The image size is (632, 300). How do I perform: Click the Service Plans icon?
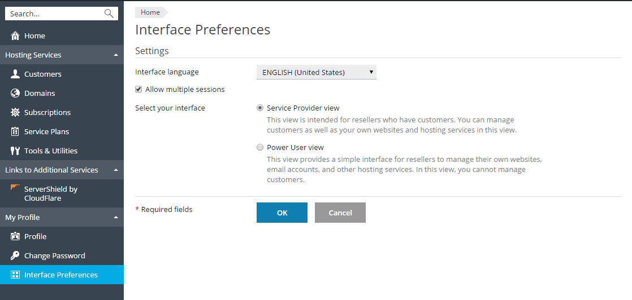point(15,131)
